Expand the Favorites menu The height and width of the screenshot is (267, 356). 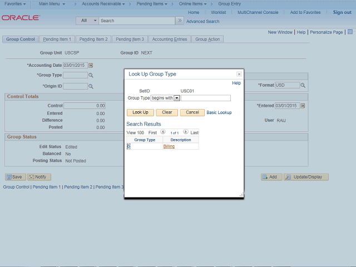coord(15,4)
